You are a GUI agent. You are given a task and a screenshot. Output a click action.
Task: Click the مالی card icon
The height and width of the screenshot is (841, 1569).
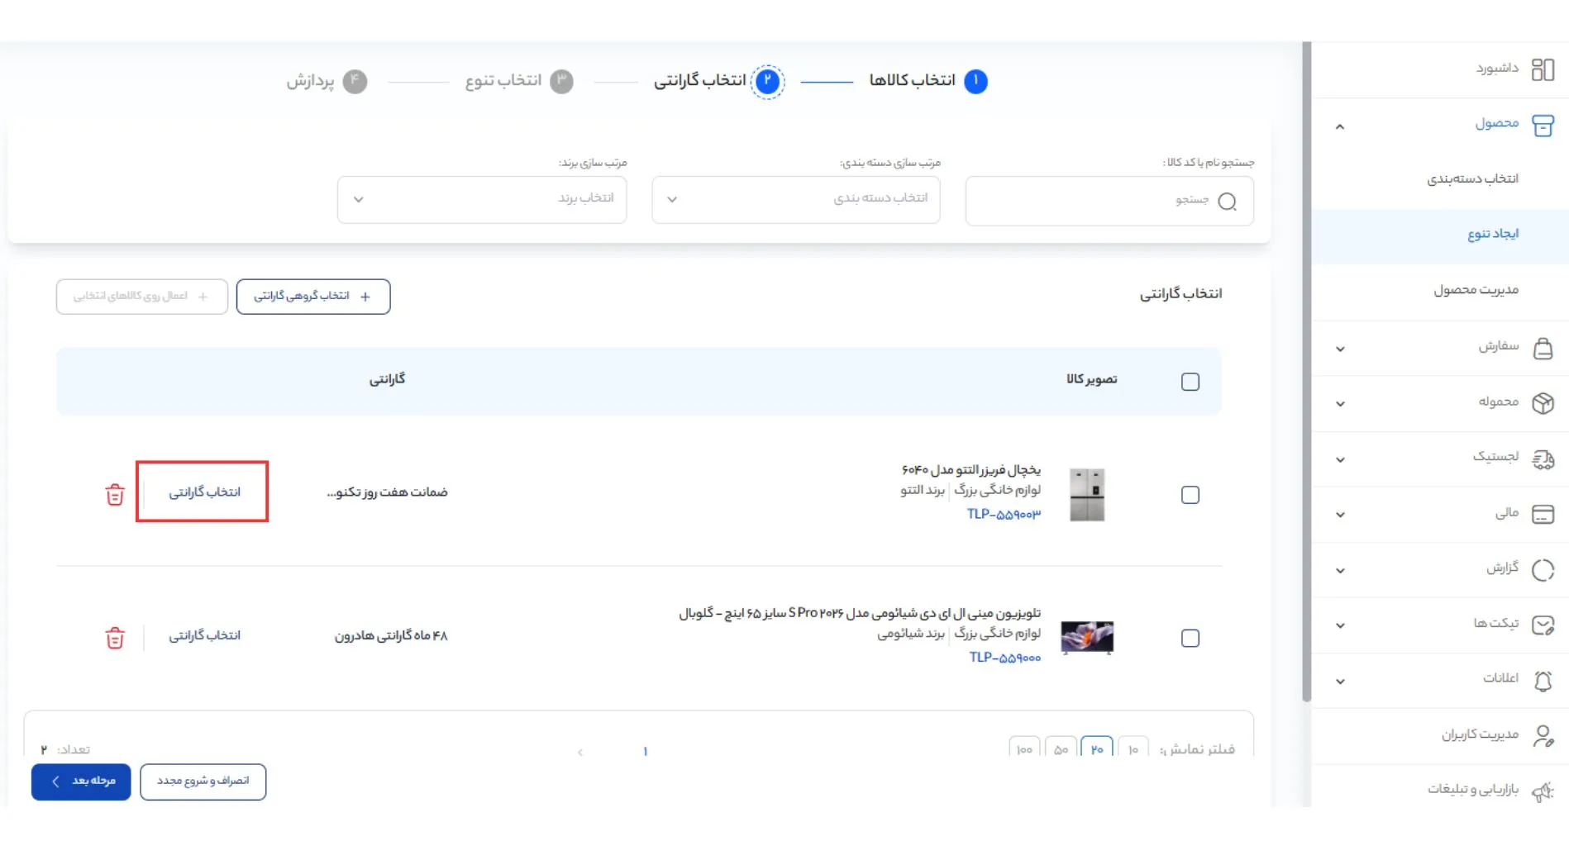(1543, 514)
